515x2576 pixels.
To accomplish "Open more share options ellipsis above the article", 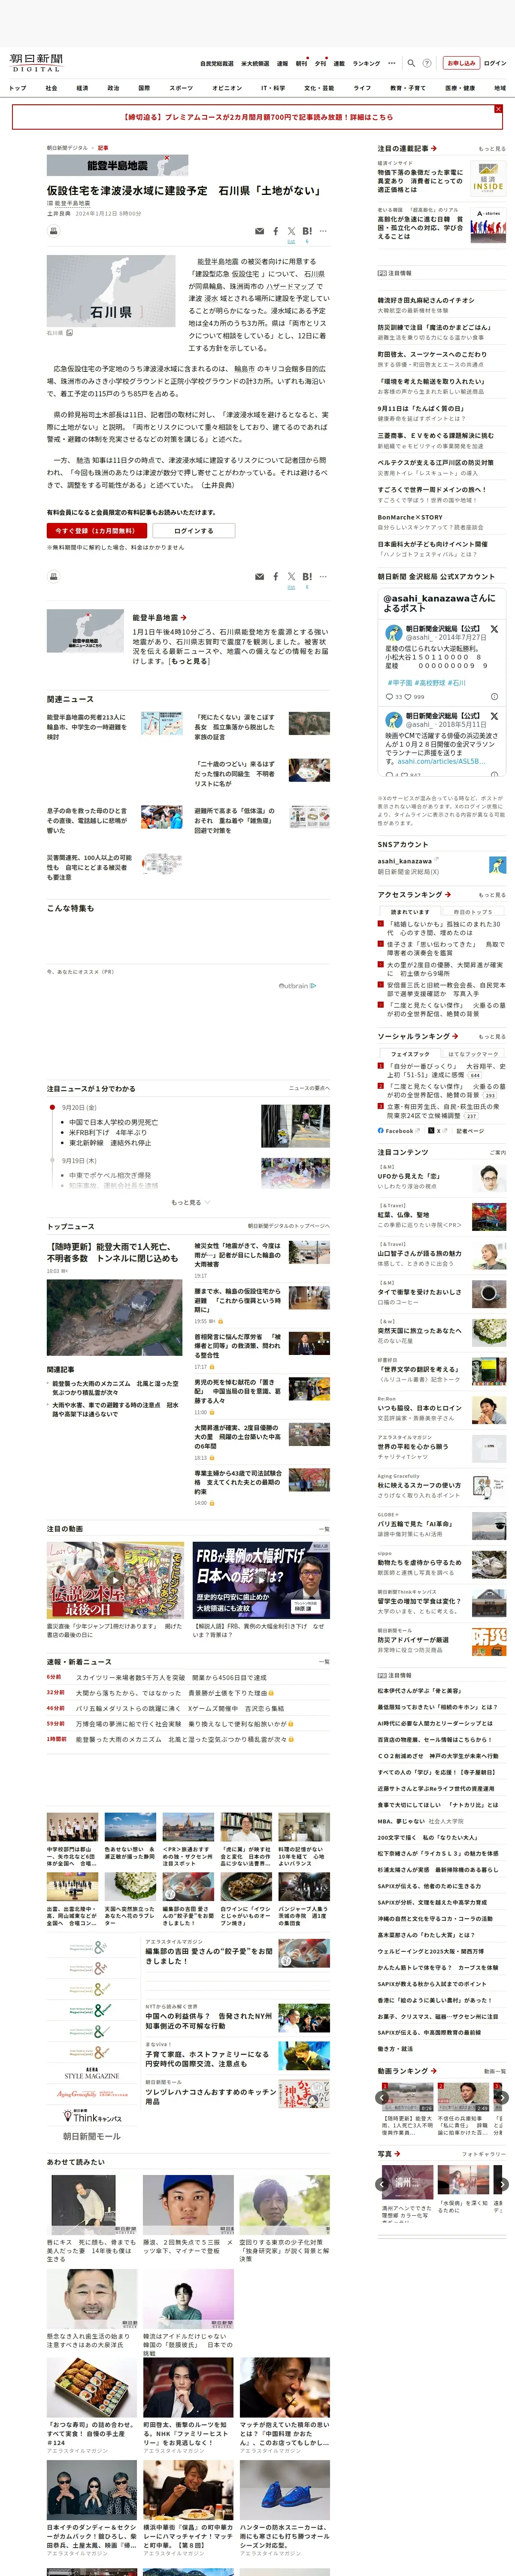I will coord(323,231).
